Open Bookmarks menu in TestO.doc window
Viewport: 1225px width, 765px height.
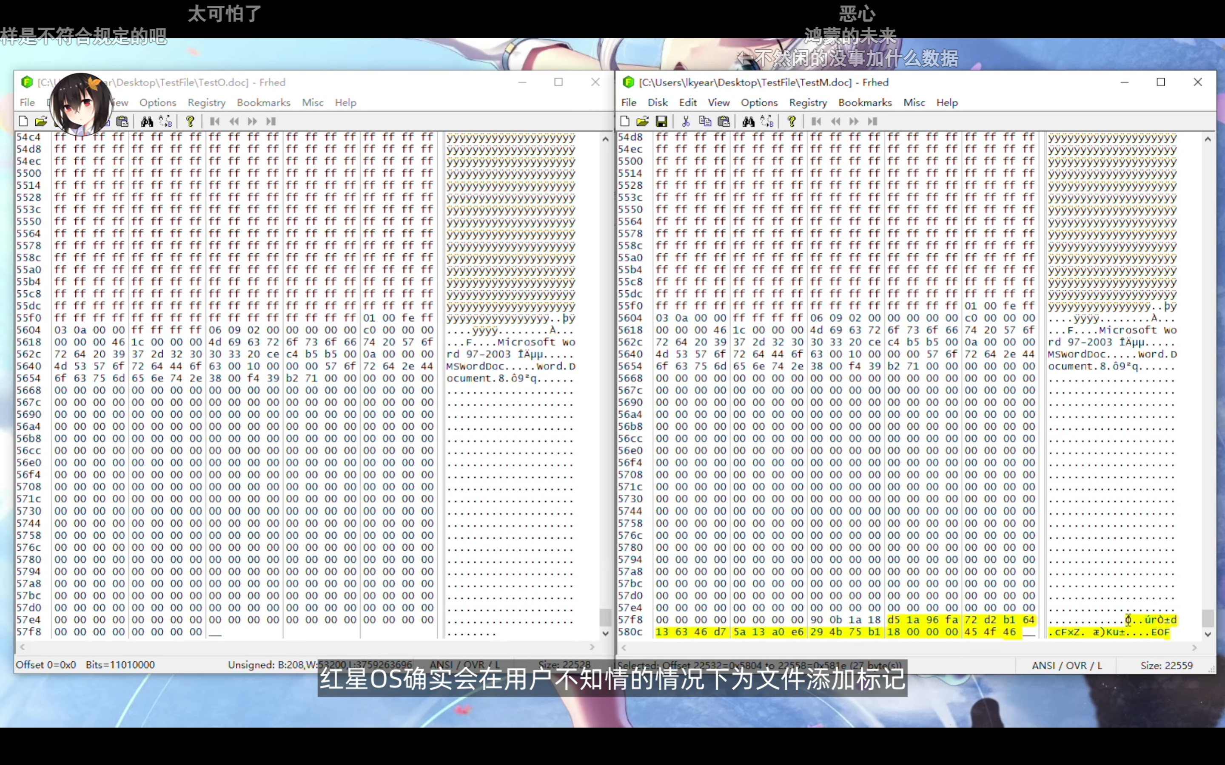point(264,103)
